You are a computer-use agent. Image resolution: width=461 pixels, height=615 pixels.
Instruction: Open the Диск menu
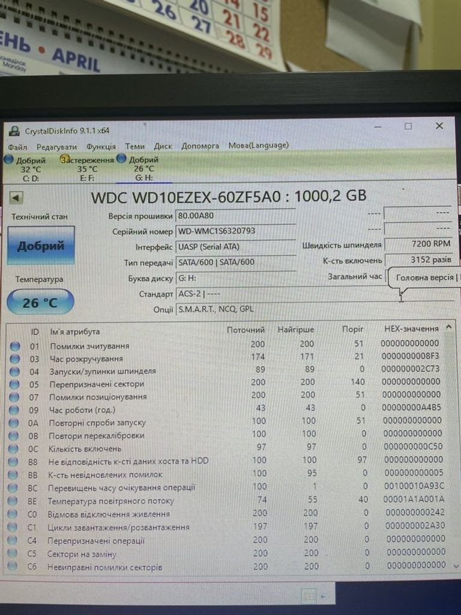[163, 147]
